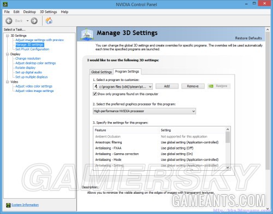Click Gamma correction setting value (On)
Screen dimensions: 273x214
coord(177,154)
